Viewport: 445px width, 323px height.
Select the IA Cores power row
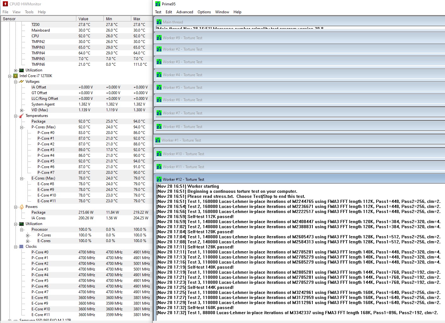click(76, 218)
